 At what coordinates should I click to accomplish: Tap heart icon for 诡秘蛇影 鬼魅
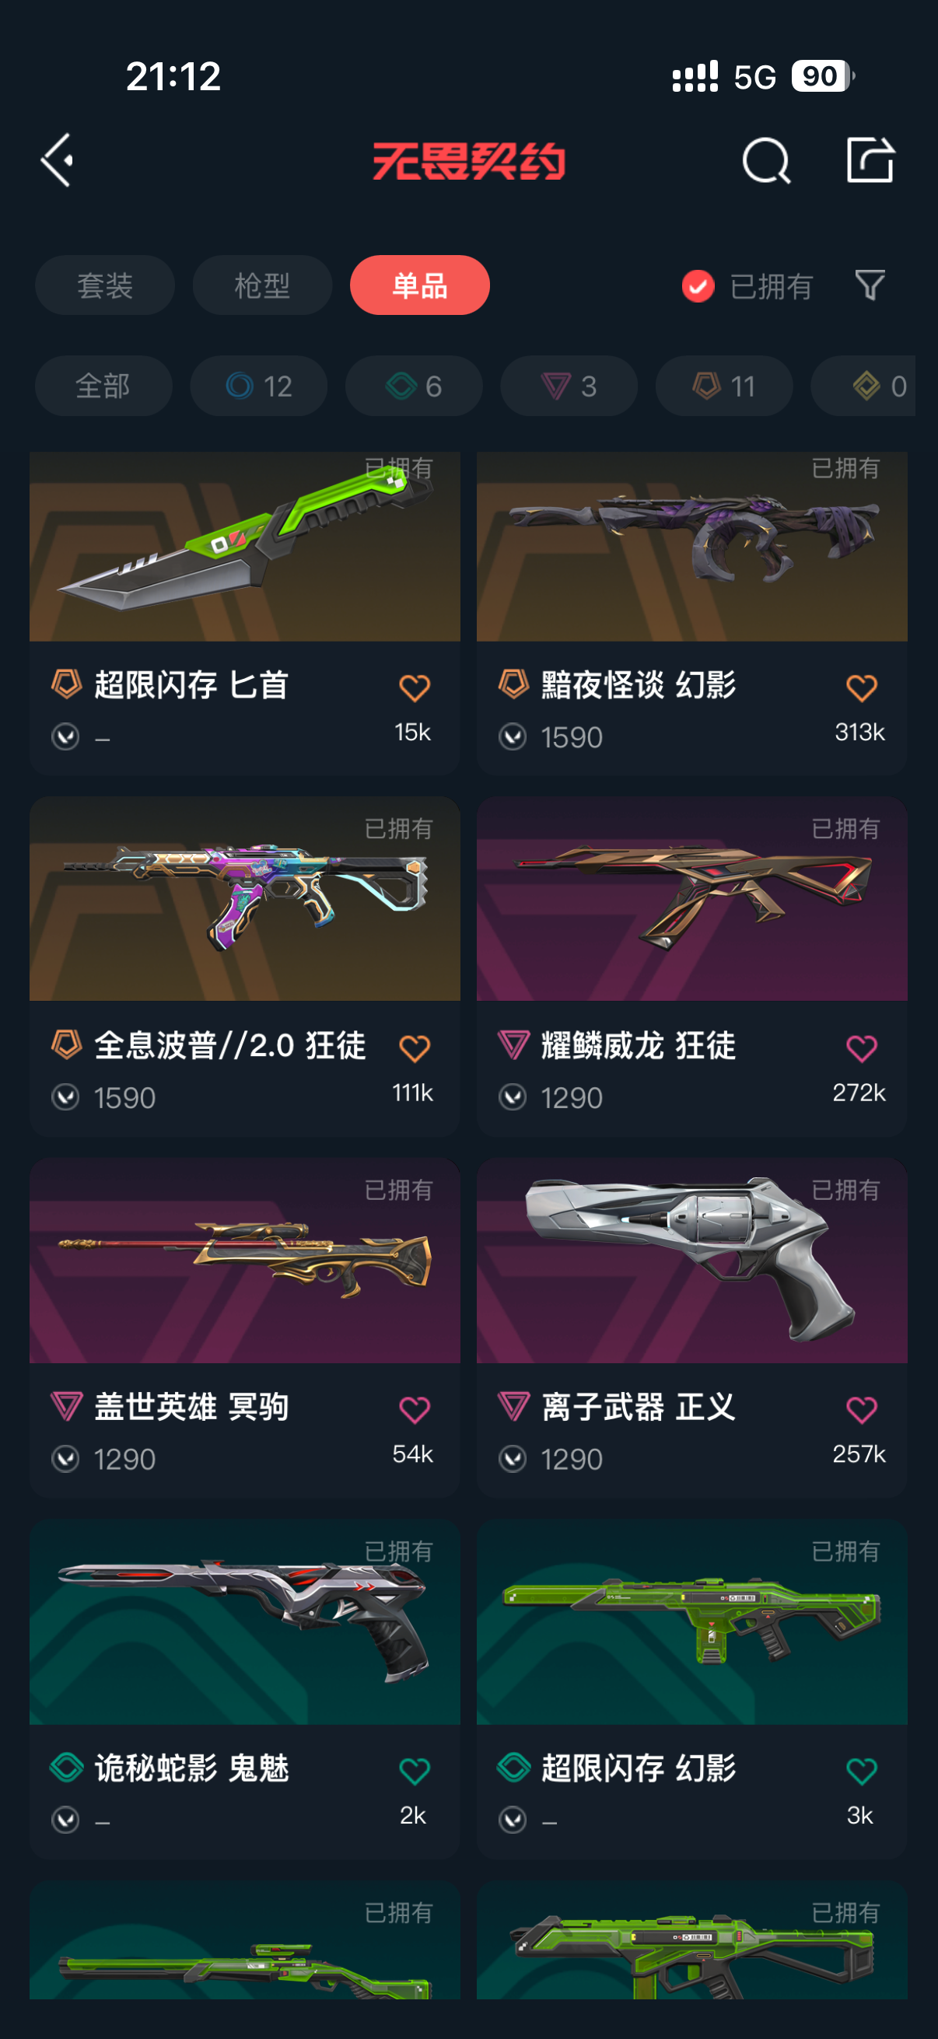point(414,1770)
